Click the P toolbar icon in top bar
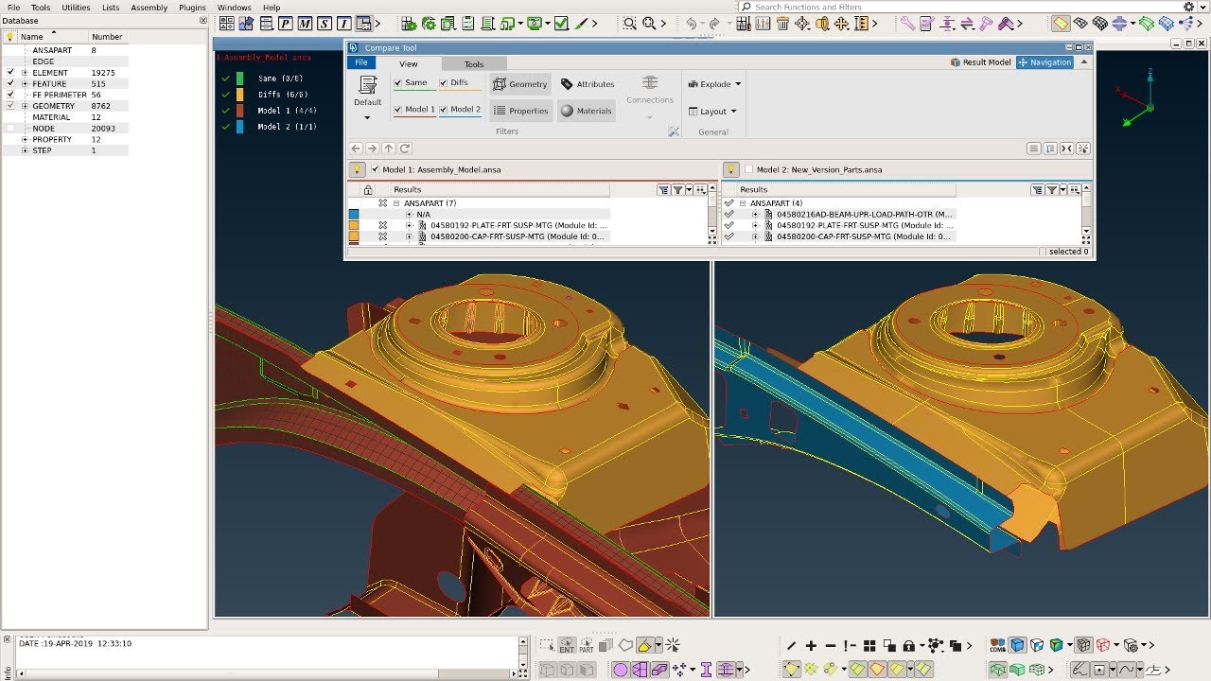The width and height of the screenshot is (1211, 681). 285,24
